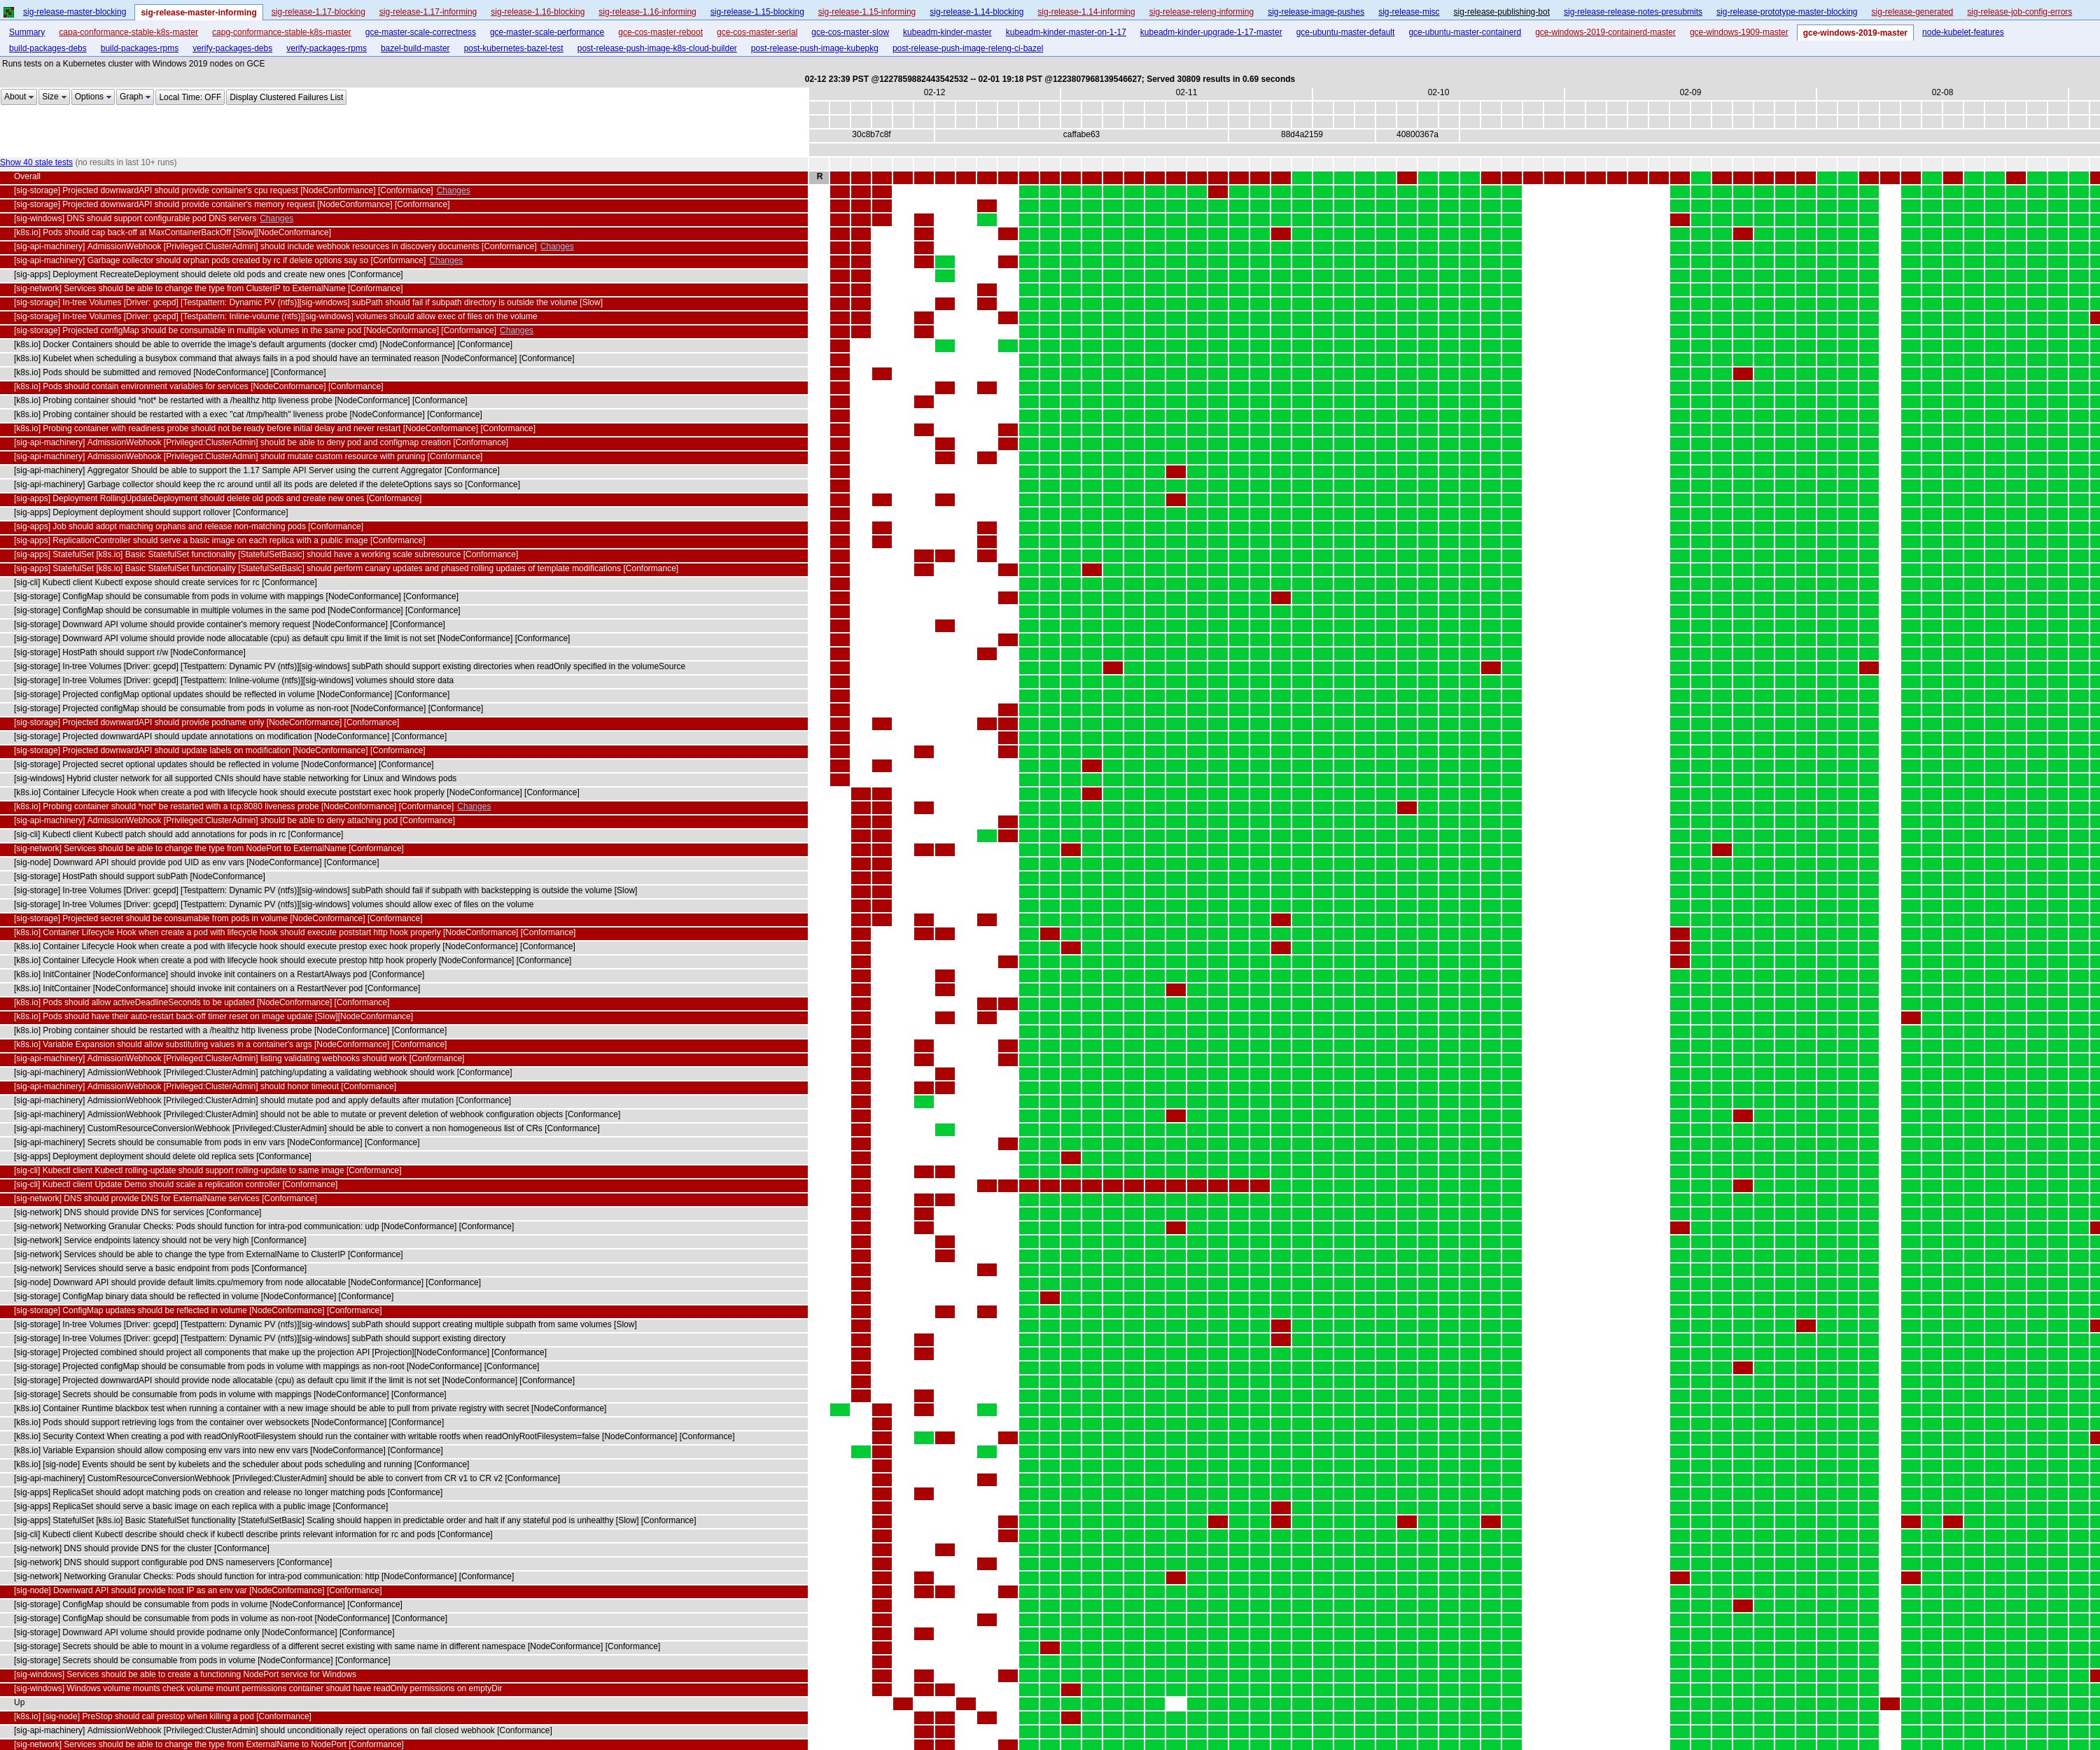The width and height of the screenshot is (2100, 1750).
Task: Open Changes link for cpu request test
Action: coord(453,190)
